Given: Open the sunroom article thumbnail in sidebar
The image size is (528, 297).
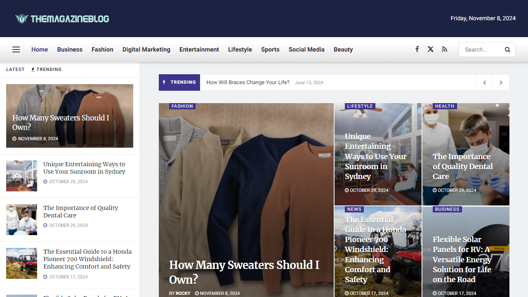Looking at the screenshot, I should [21, 175].
